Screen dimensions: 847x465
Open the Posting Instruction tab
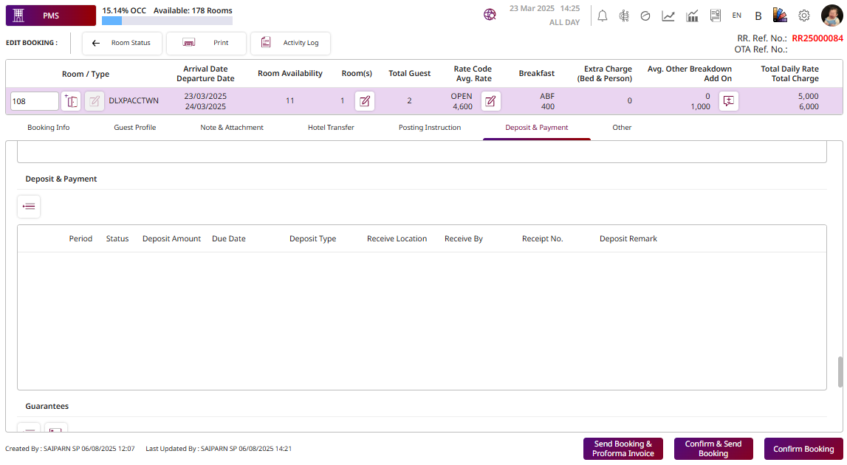pos(430,128)
